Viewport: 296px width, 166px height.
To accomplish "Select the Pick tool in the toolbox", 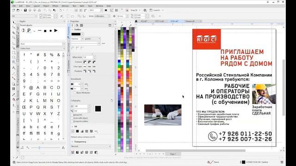I will 13,22.
